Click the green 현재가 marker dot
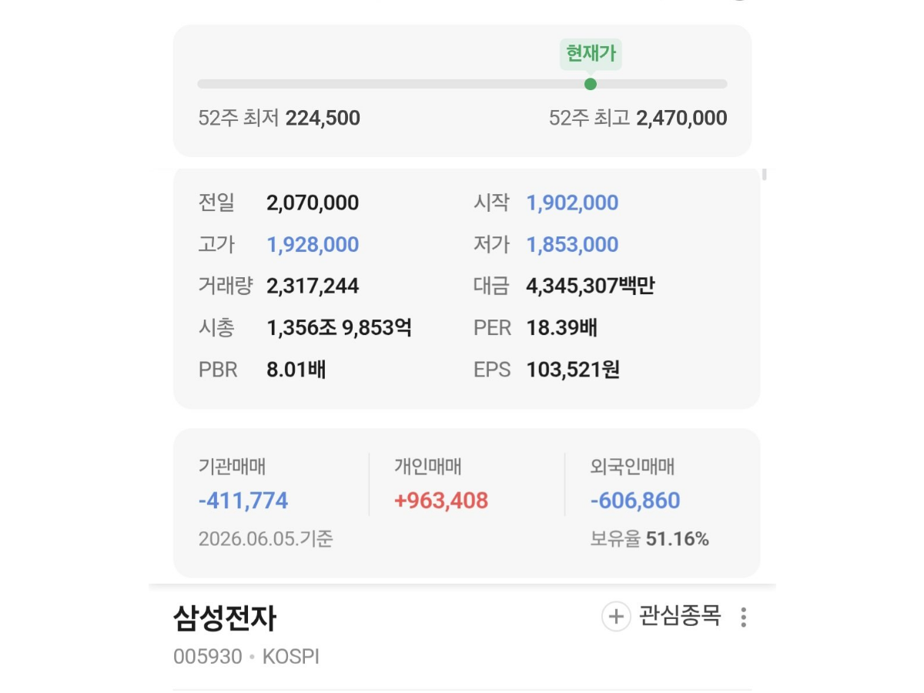 pos(590,84)
